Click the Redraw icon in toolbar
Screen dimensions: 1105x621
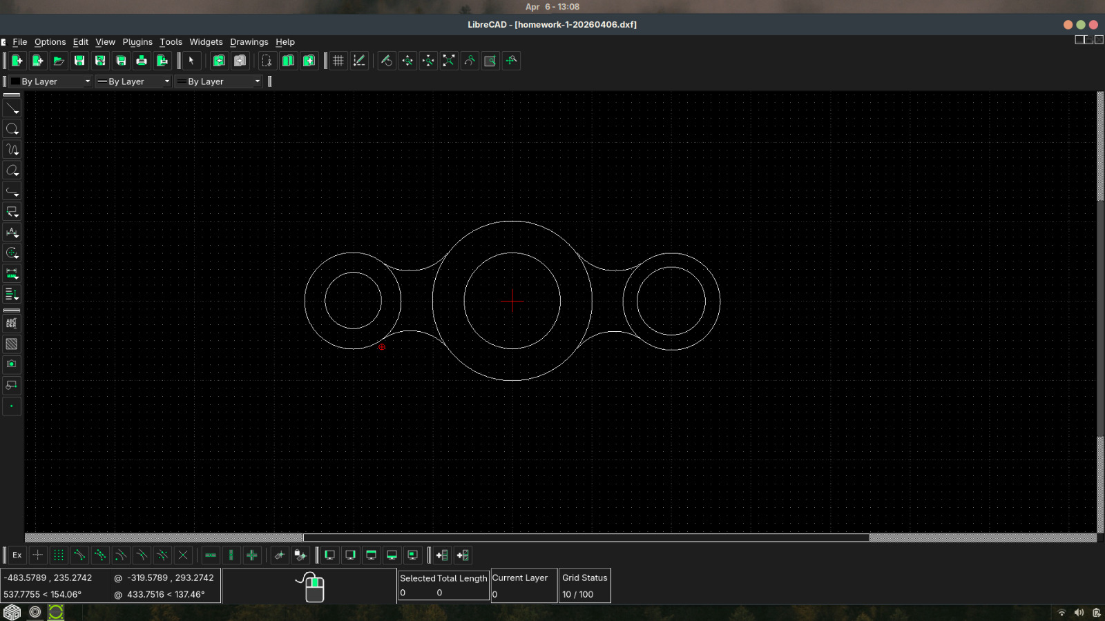pyautogui.click(x=387, y=61)
